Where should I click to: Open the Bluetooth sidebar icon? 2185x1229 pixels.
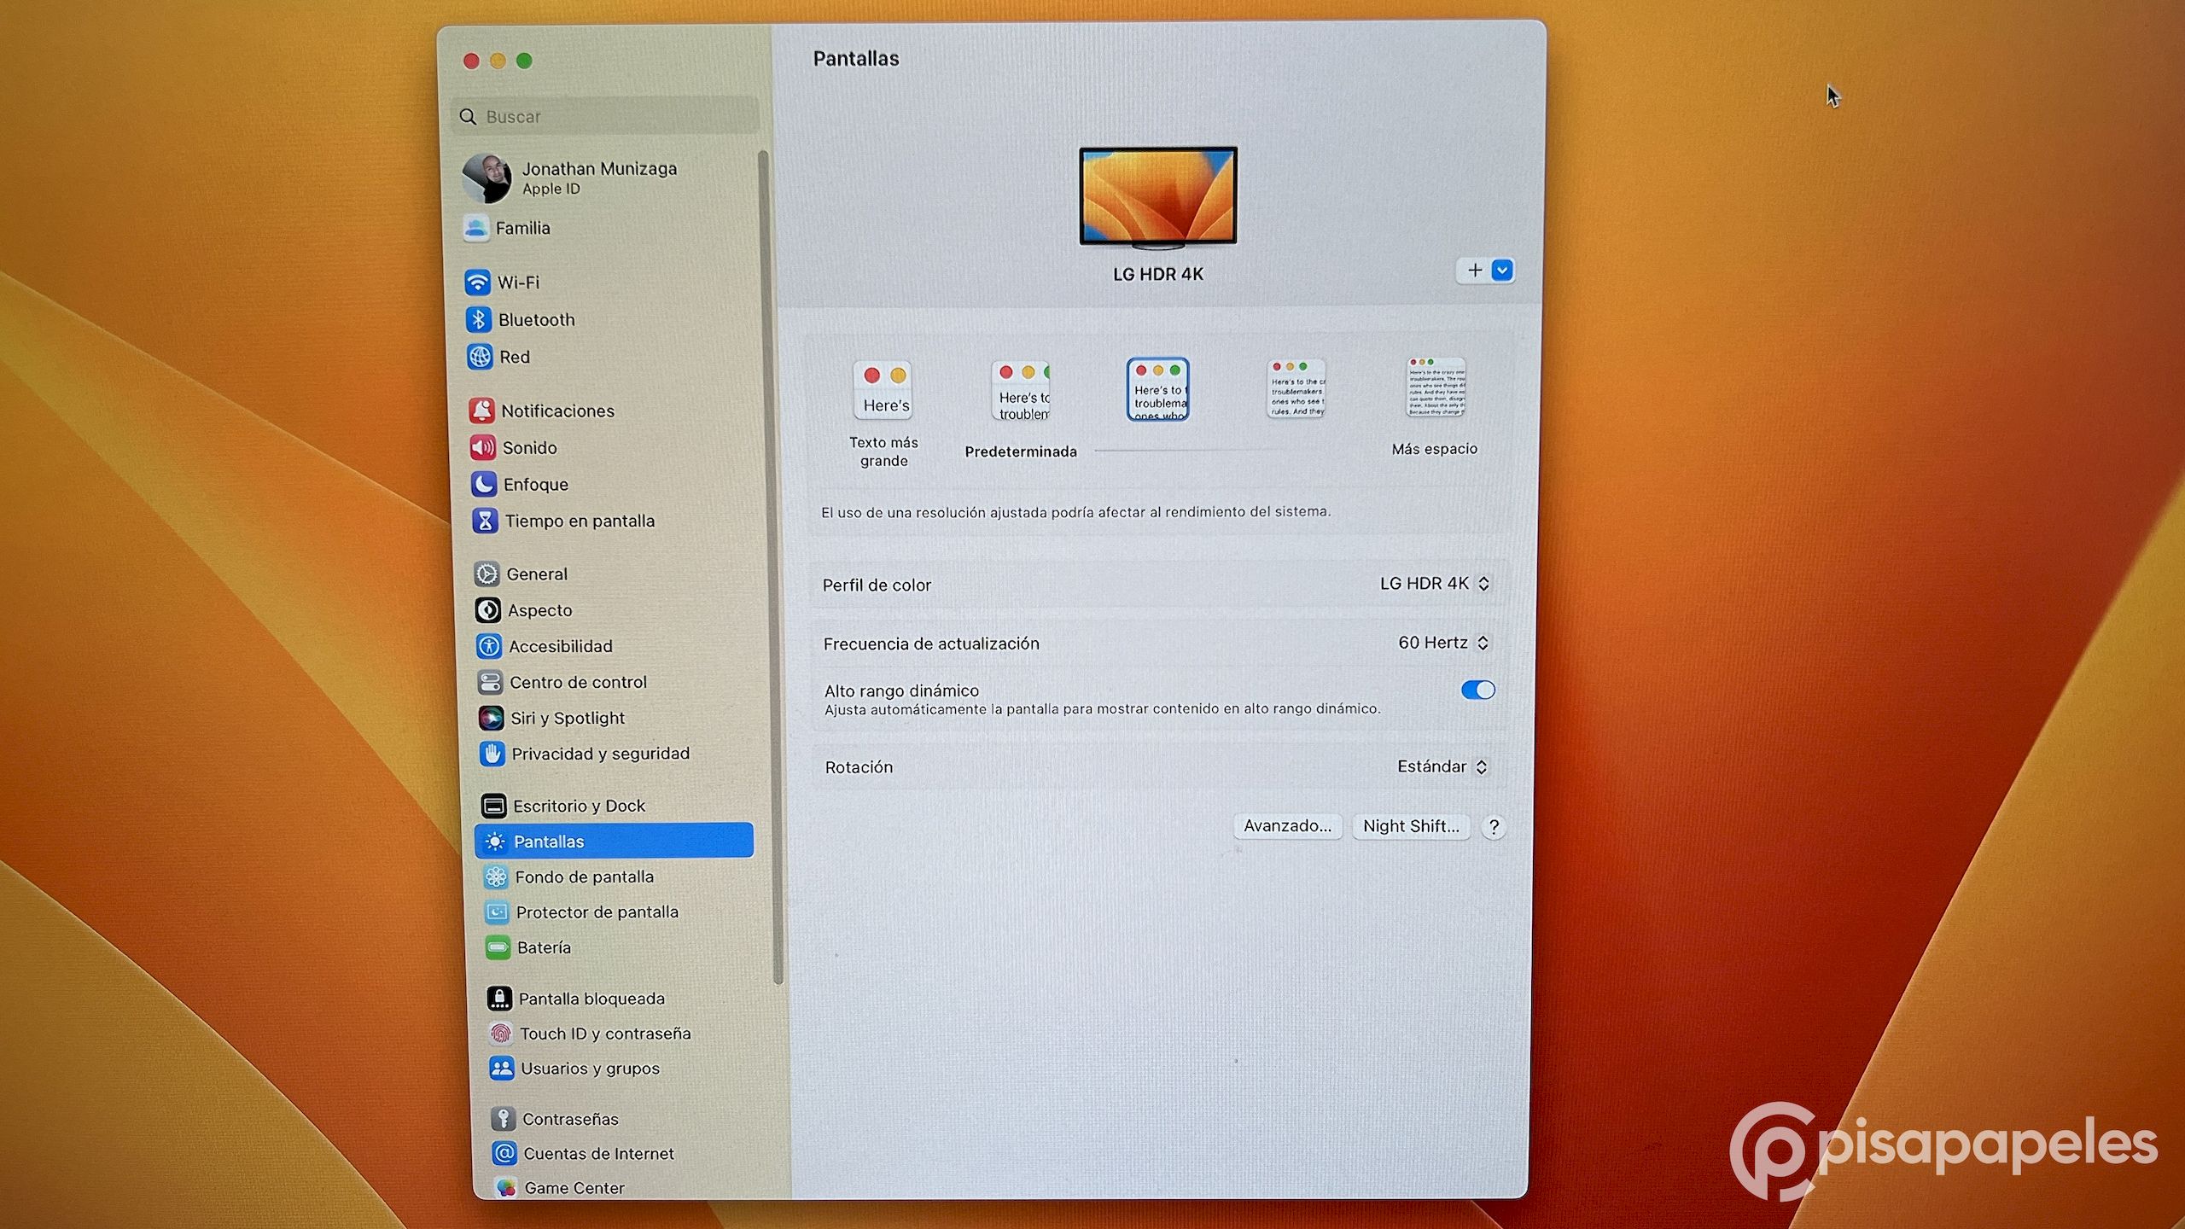[x=478, y=319]
